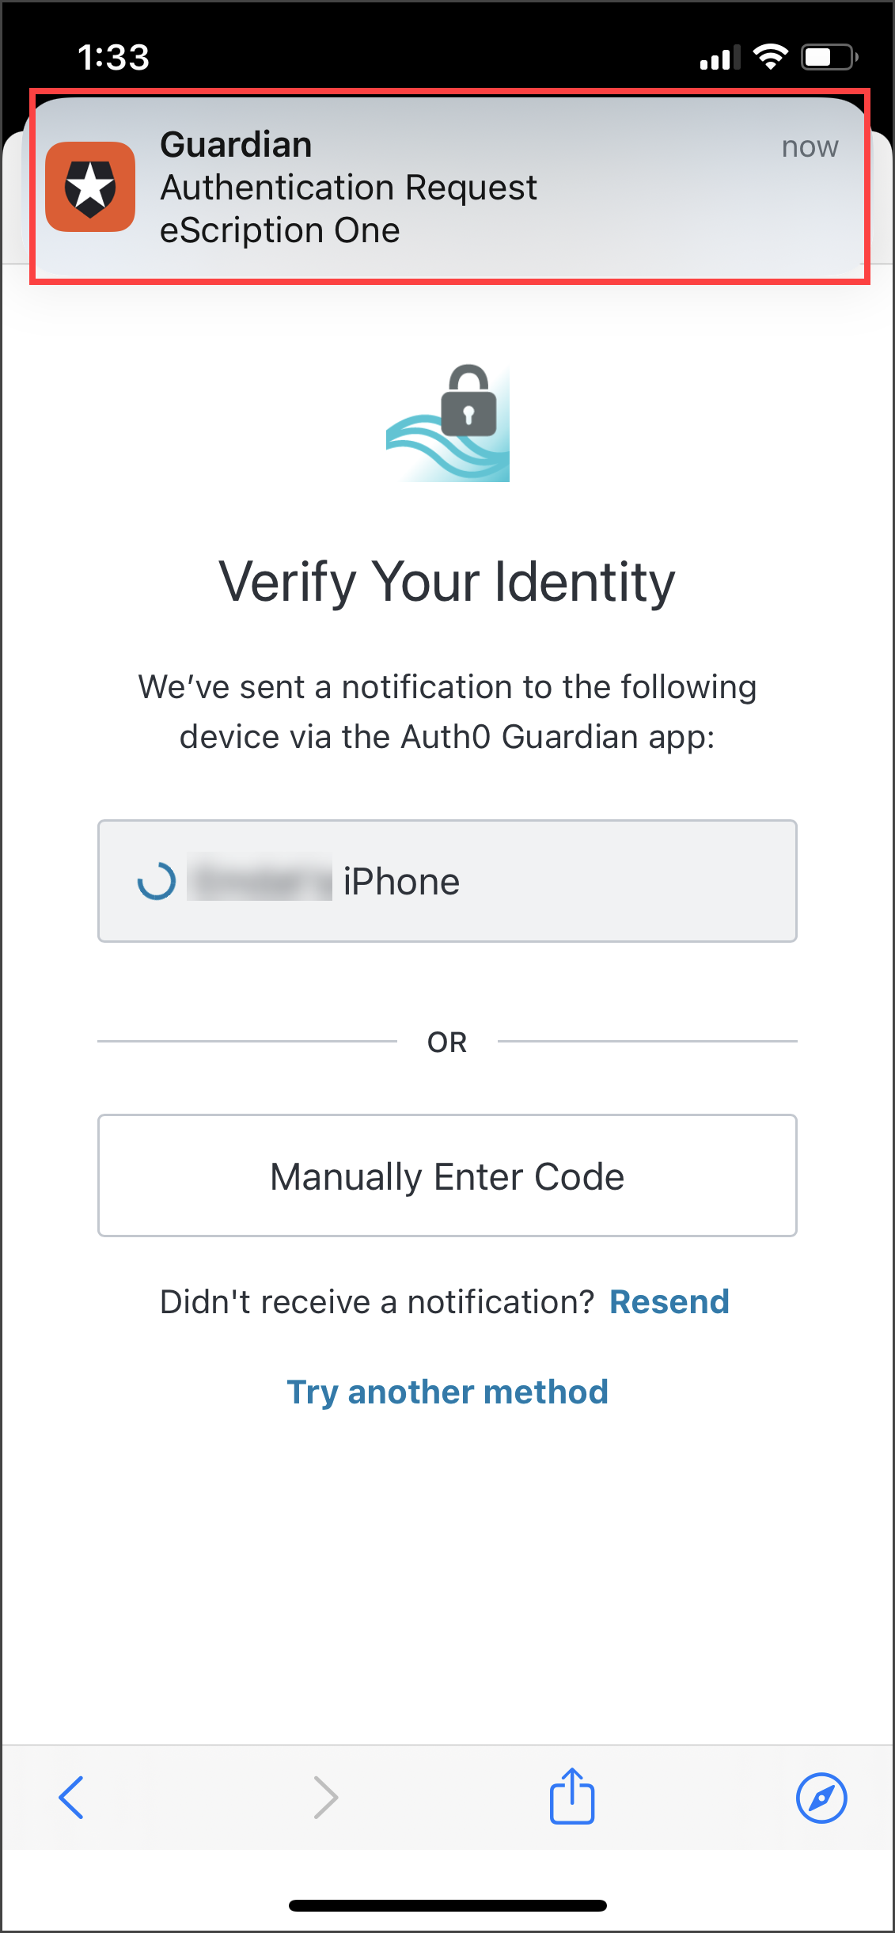This screenshot has width=895, height=1933.
Task: Tap the "now" timestamp on notification
Action: pyautogui.click(x=810, y=147)
